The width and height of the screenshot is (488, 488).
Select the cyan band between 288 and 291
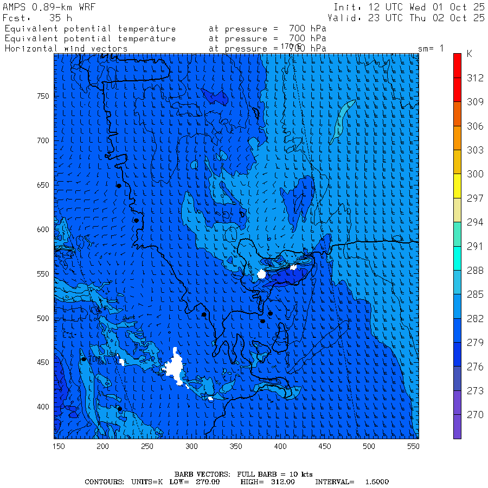click(x=457, y=258)
